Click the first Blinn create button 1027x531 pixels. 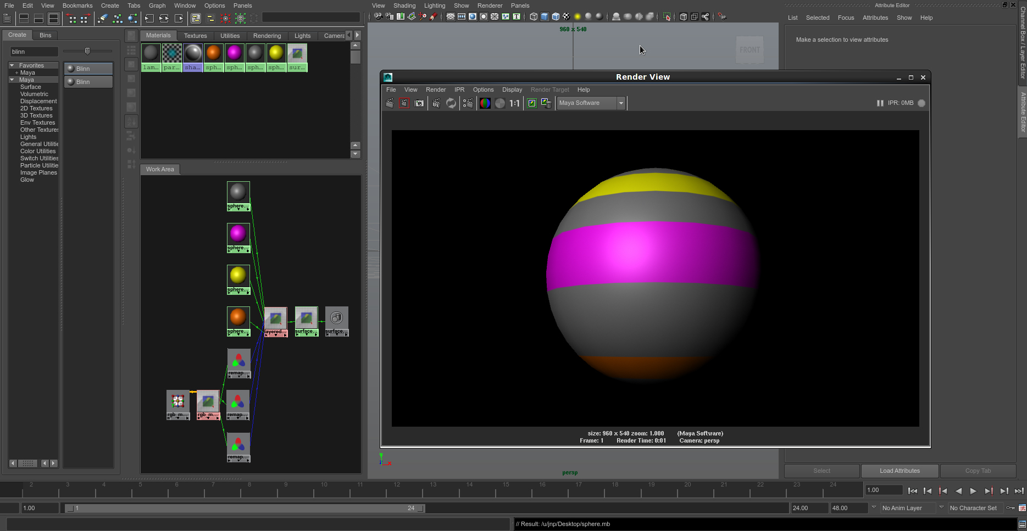88,69
